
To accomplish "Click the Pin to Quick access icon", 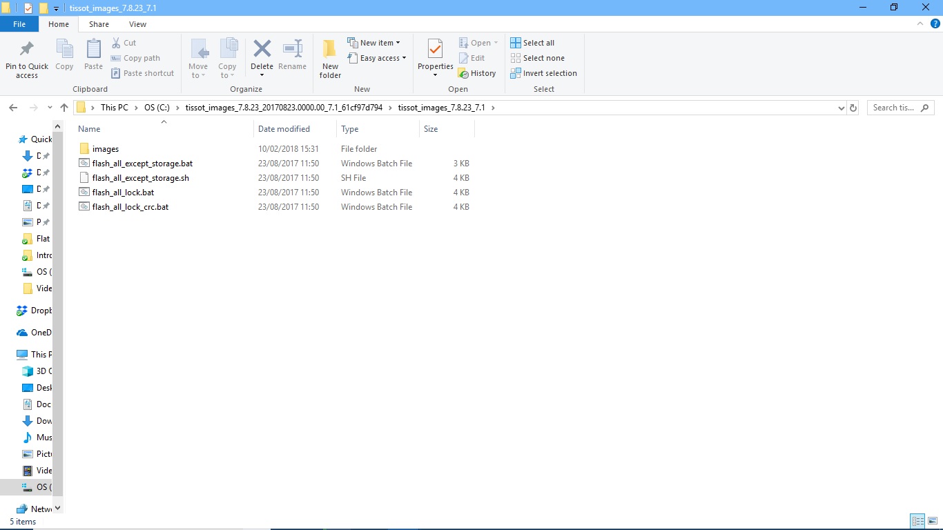I will click(27, 50).
